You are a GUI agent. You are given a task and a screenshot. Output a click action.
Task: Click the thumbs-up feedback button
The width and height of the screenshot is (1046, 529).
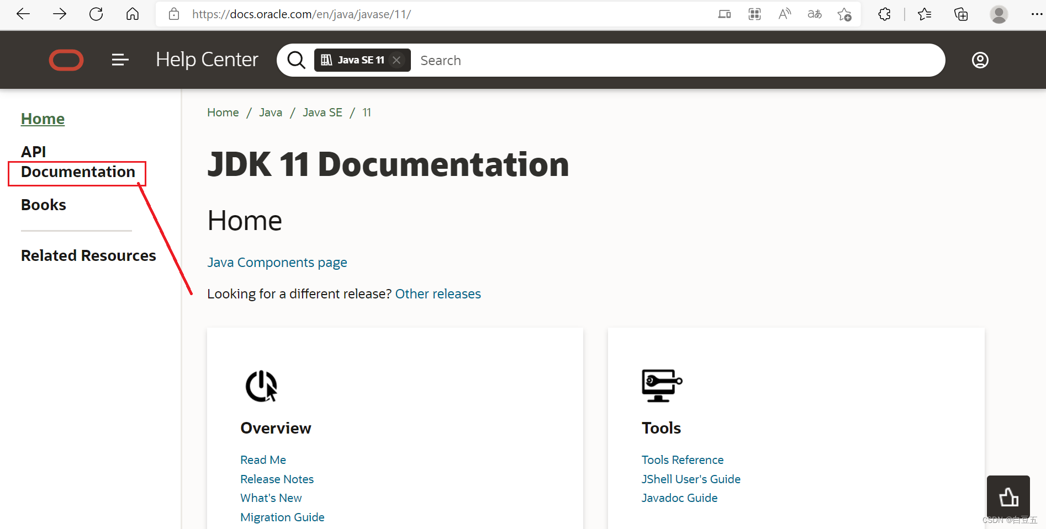coord(1008,497)
